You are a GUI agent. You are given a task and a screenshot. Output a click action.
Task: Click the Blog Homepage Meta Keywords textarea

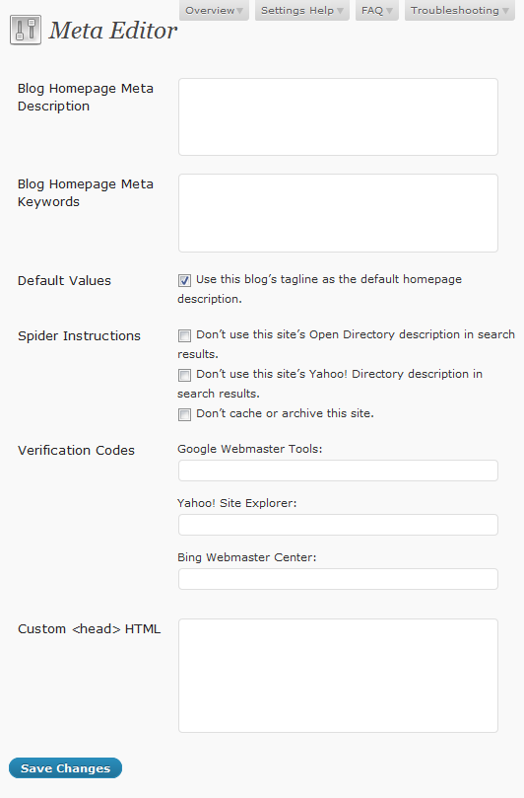338,213
